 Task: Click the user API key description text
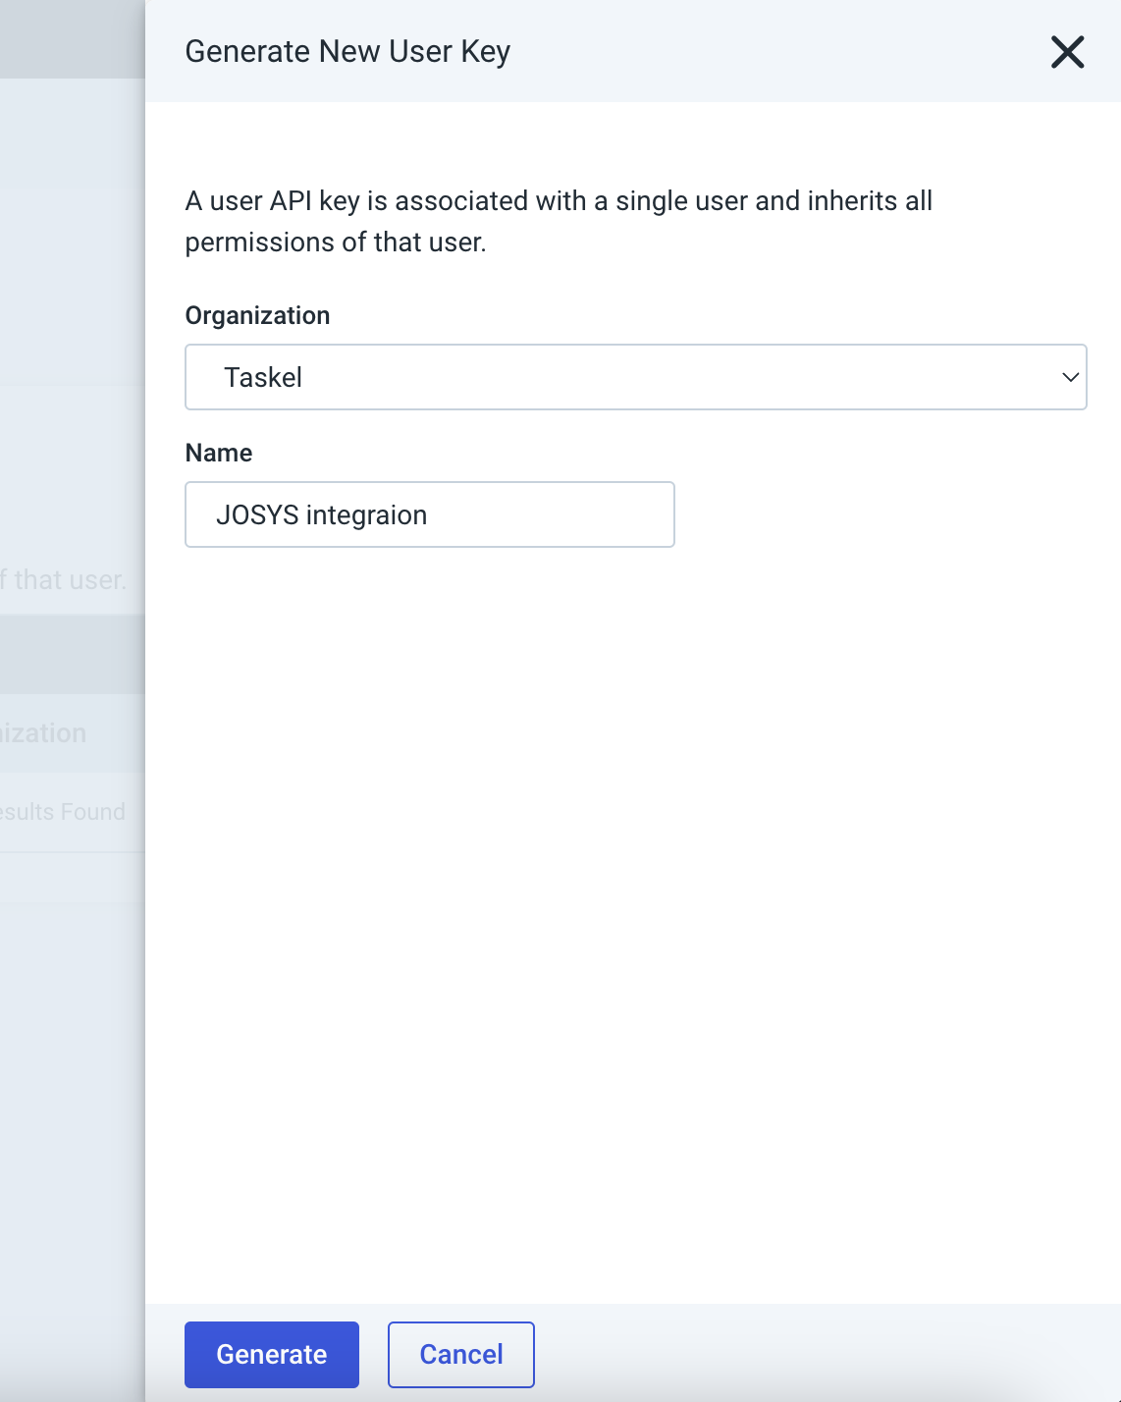tap(558, 221)
